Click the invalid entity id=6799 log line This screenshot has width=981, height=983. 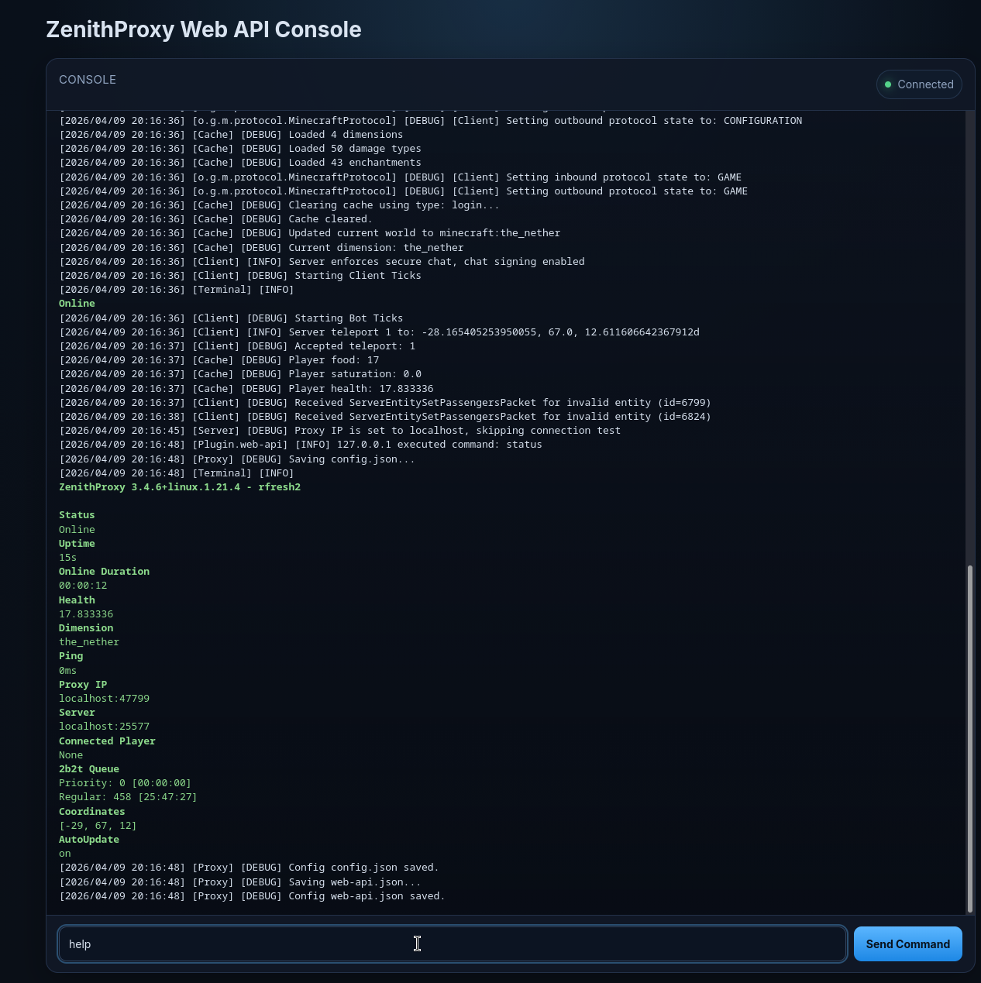coord(385,403)
